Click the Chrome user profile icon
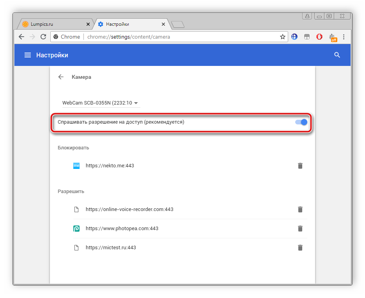The width and height of the screenshot is (365, 298). tap(307, 16)
